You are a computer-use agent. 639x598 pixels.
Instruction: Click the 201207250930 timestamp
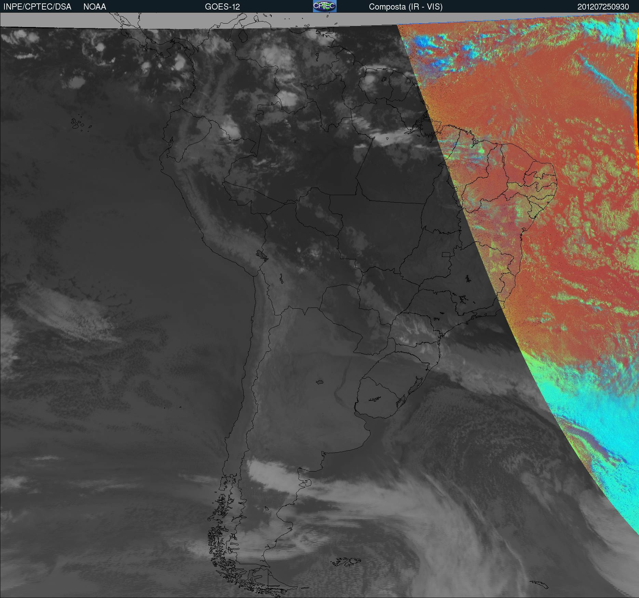[x=603, y=7]
